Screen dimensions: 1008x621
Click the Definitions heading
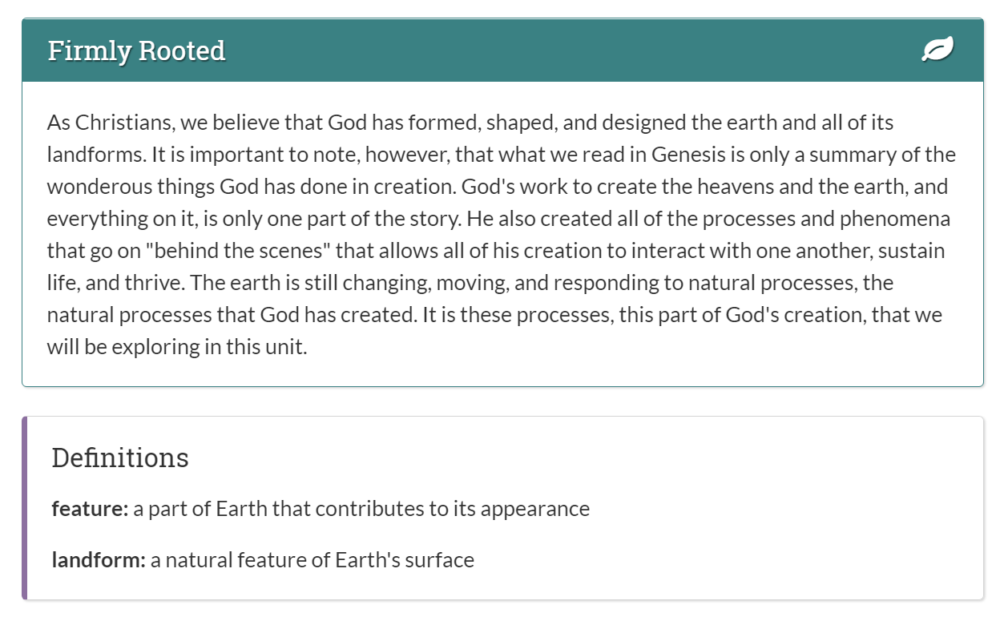coord(120,458)
